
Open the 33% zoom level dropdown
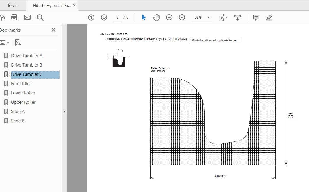coord(208,17)
